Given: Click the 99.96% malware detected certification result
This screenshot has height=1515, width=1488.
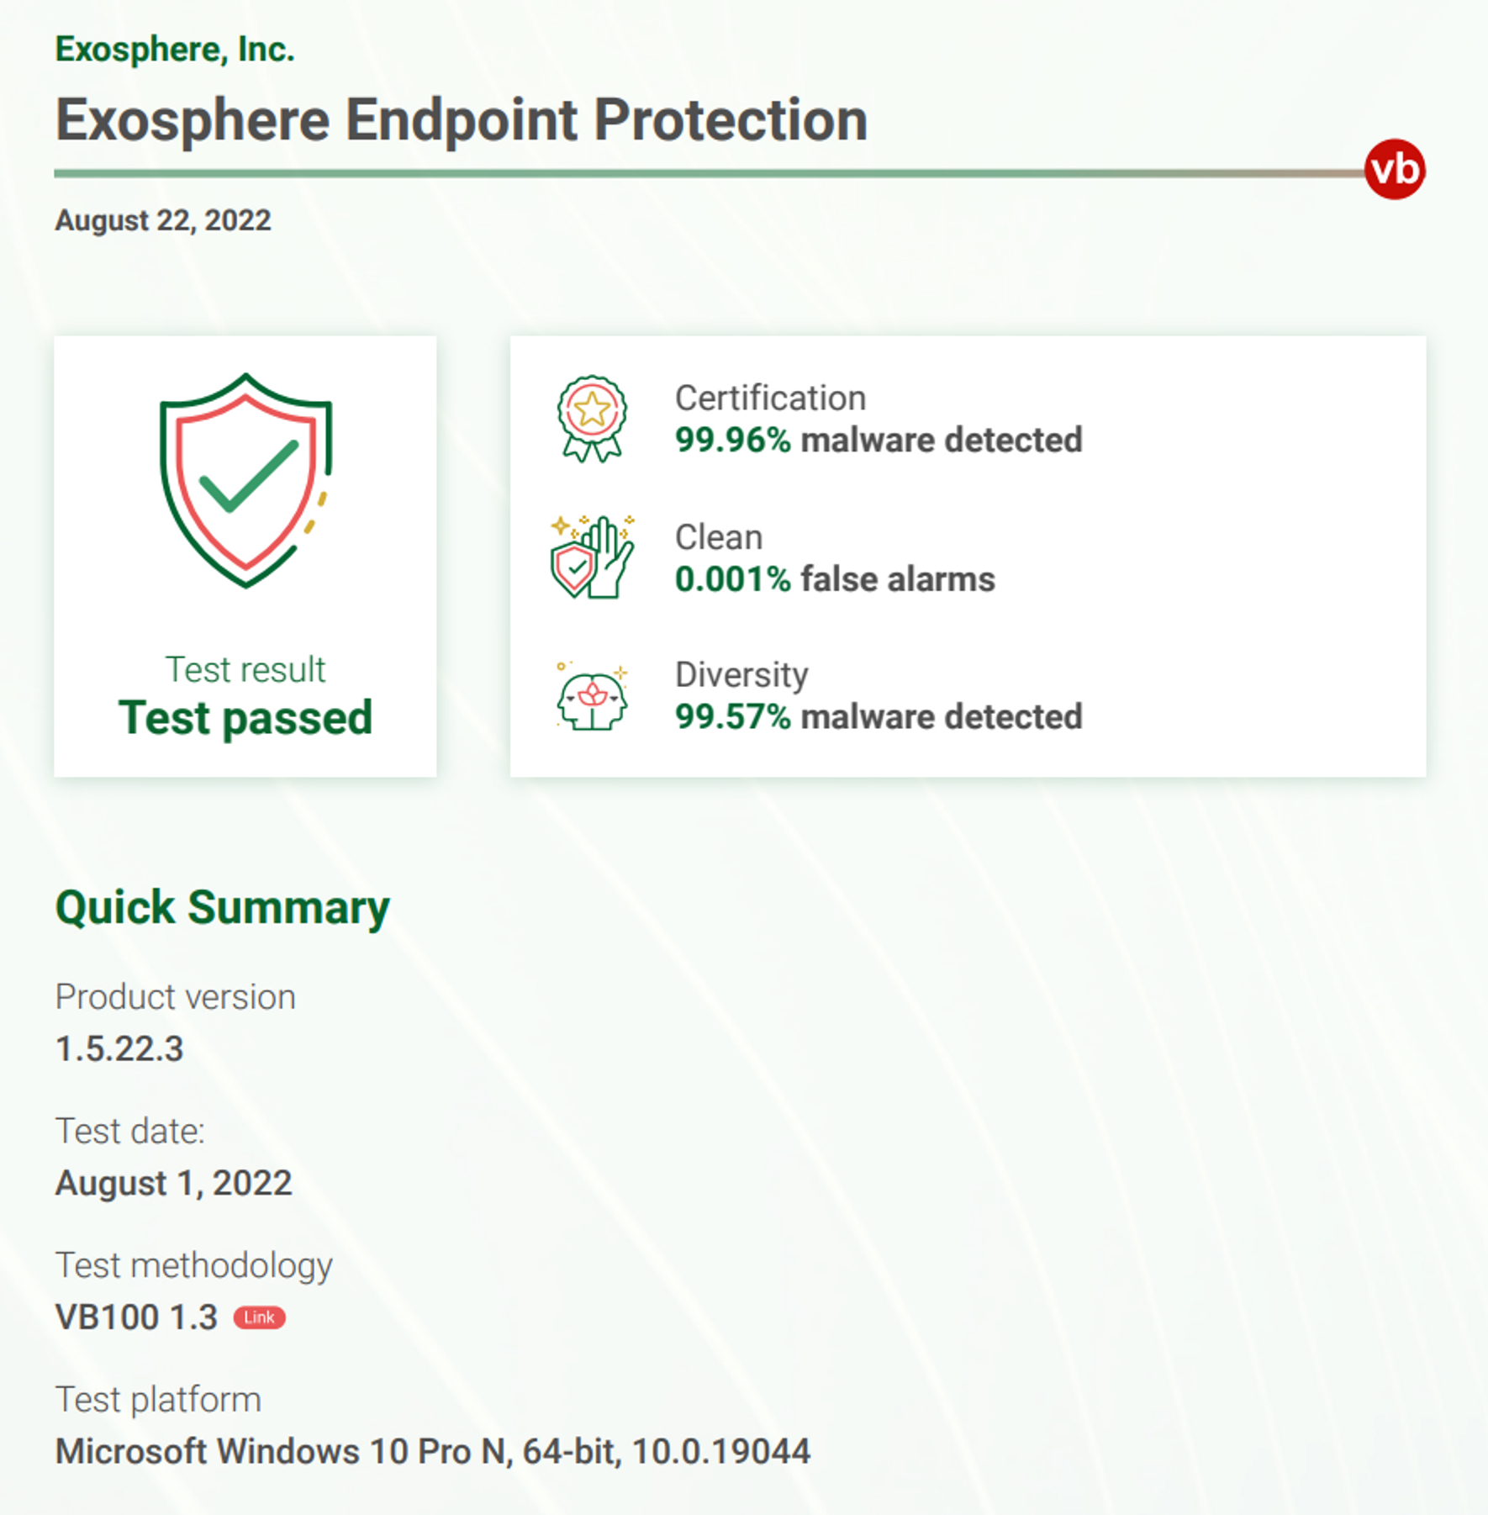Looking at the screenshot, I should coord(879,440).
